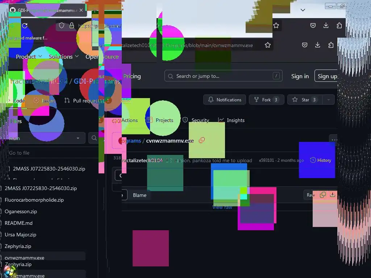Expand the Solutions menu
Viewport: 371px width, 278px height.
pos(64,56)
